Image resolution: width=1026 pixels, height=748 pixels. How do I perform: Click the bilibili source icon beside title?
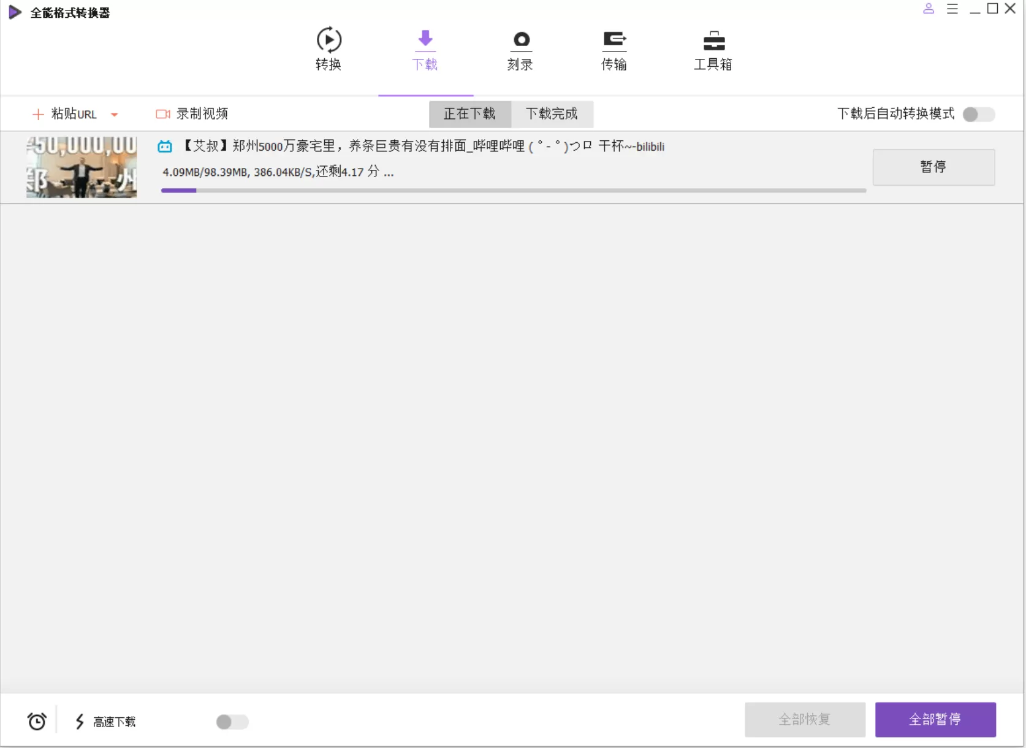(165, 147)
